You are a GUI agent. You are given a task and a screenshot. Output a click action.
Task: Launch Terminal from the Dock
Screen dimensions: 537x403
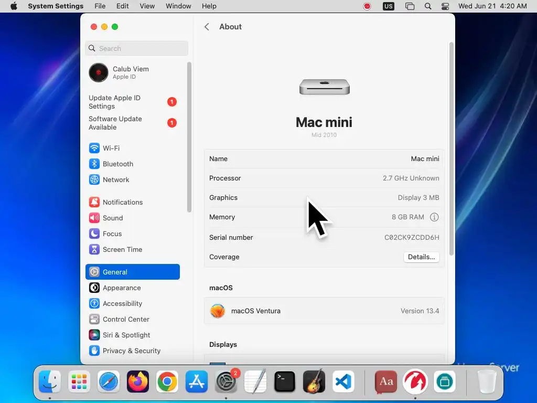coord(285,381)
